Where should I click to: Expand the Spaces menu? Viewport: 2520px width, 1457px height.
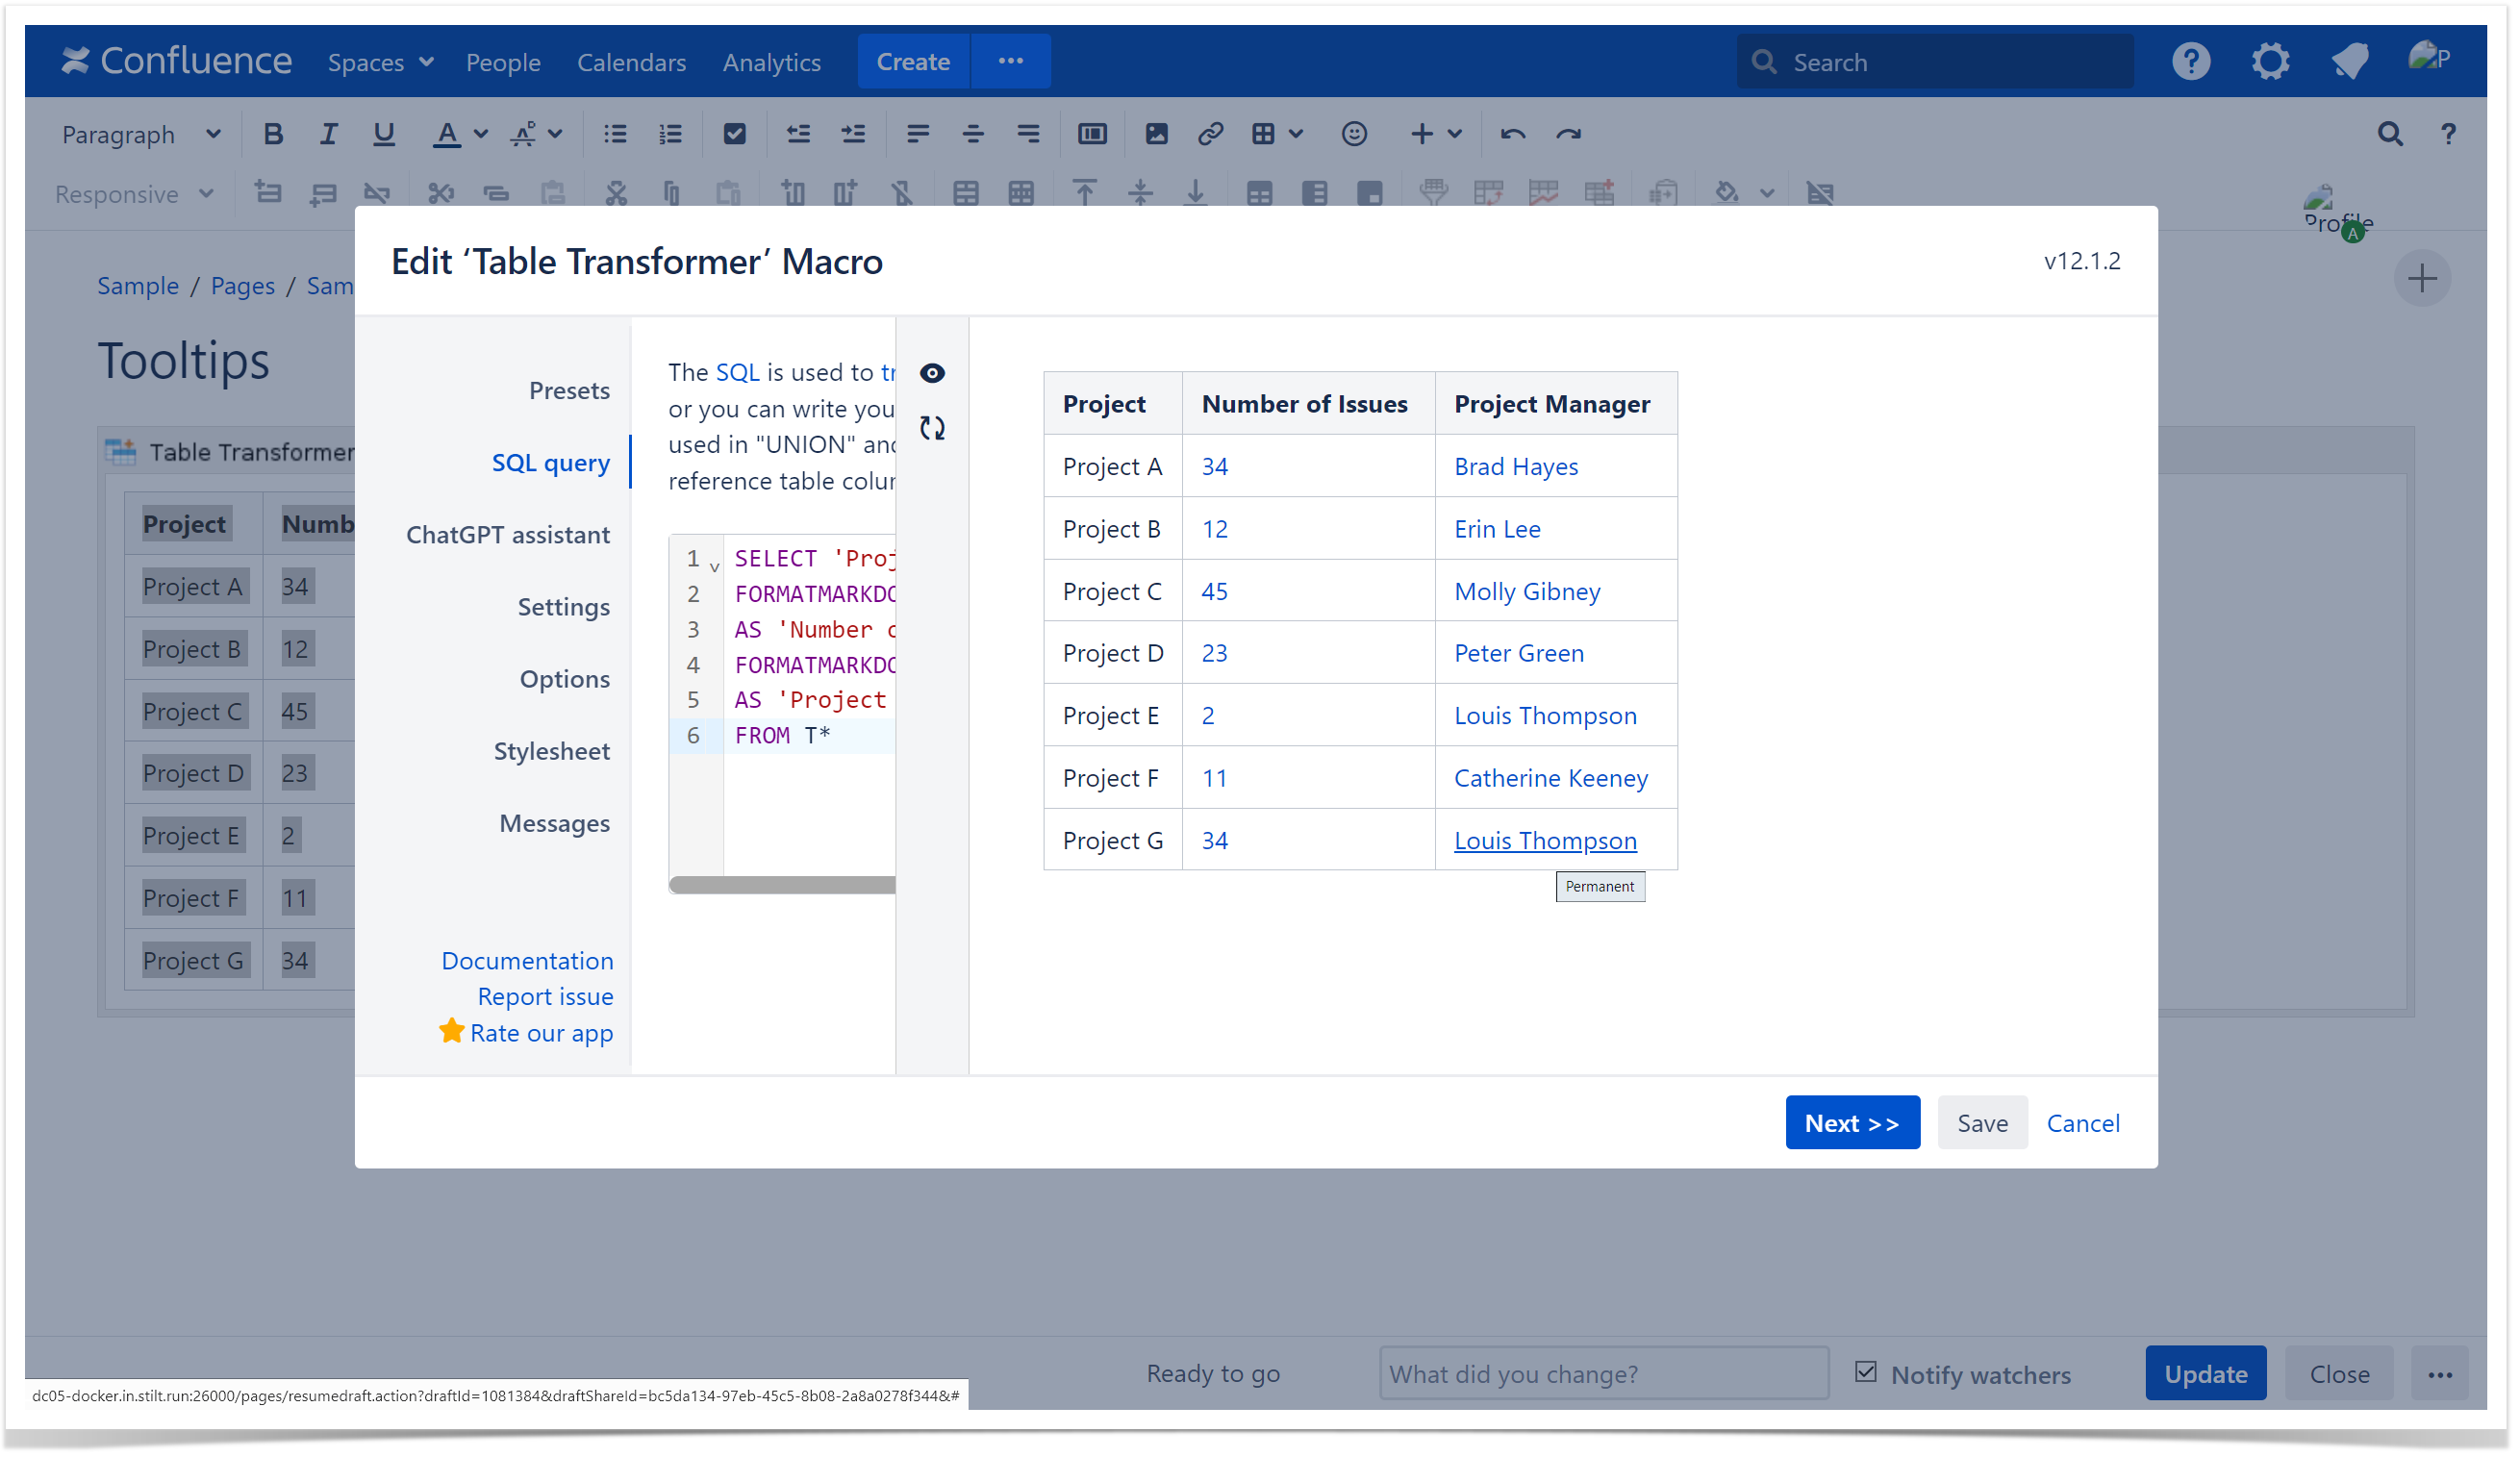(x=380, y=62)
